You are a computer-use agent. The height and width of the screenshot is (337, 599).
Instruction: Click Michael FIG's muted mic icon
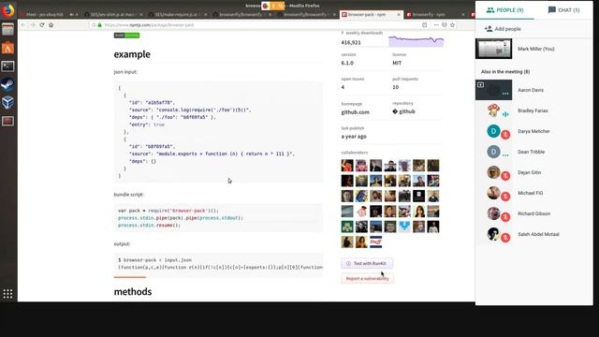point(505,197)
